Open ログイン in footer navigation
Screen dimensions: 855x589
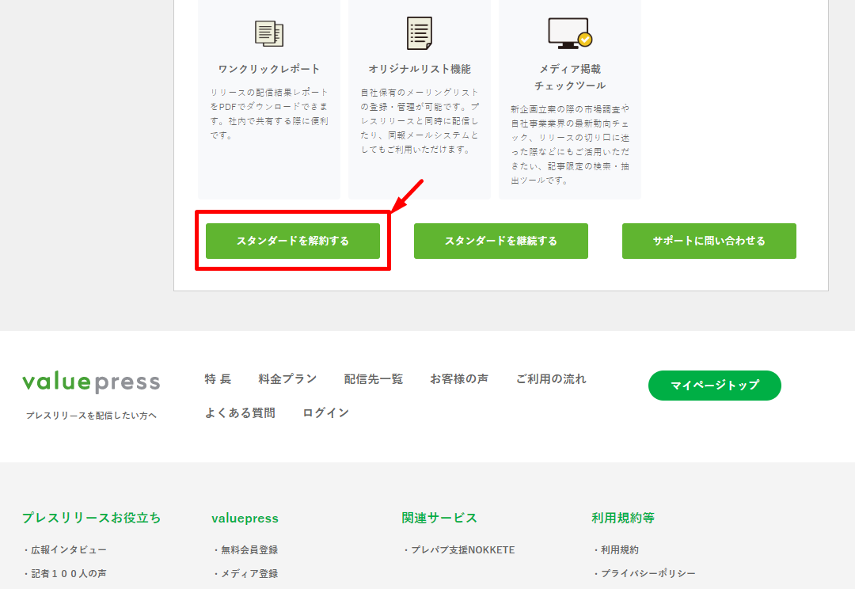pos(326,412)
